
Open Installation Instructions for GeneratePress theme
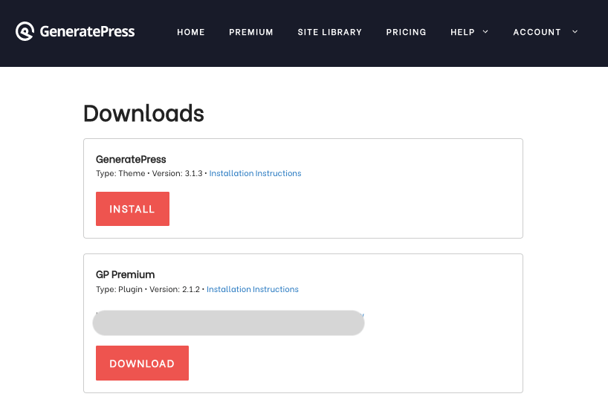tap(255, 173)
